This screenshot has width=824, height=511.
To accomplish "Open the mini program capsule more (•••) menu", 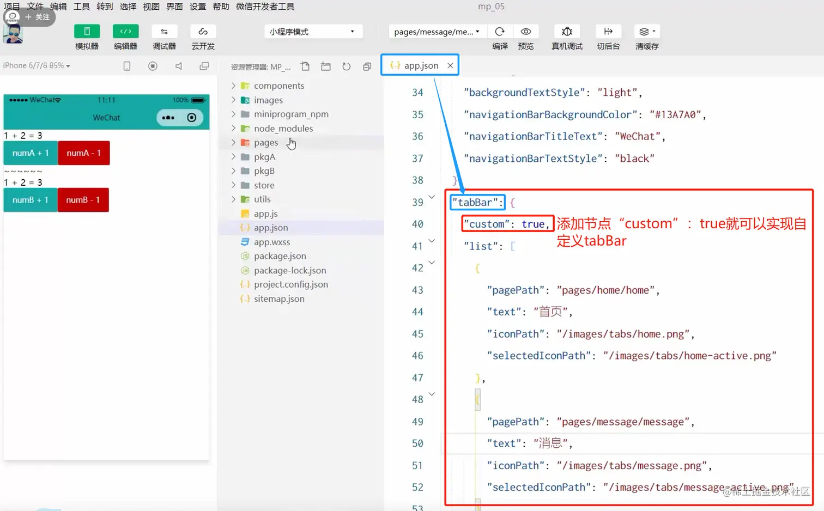I will (168, 118).
